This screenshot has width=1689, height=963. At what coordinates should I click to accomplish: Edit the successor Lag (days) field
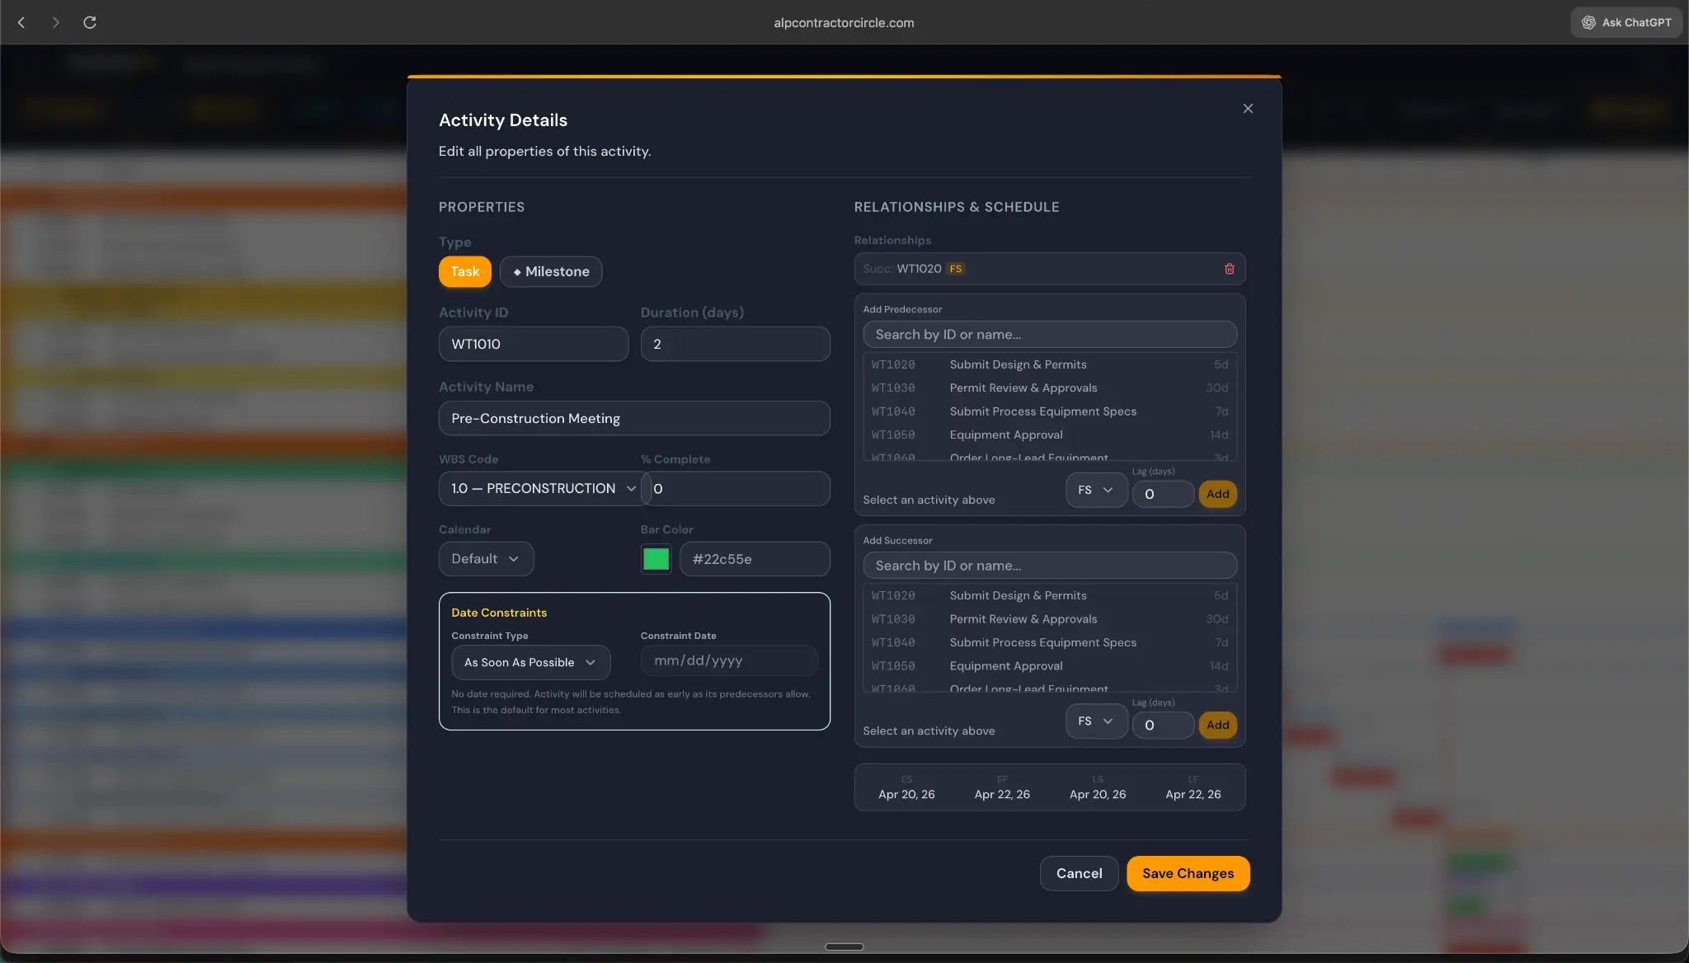[x=1163, y=725]
